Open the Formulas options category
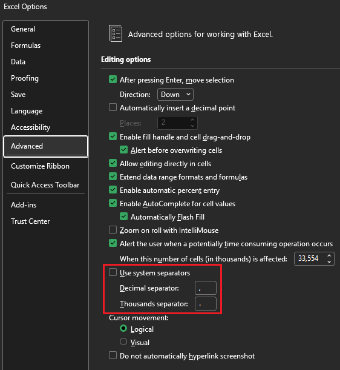Screen dimensions: 340x370 25,45
